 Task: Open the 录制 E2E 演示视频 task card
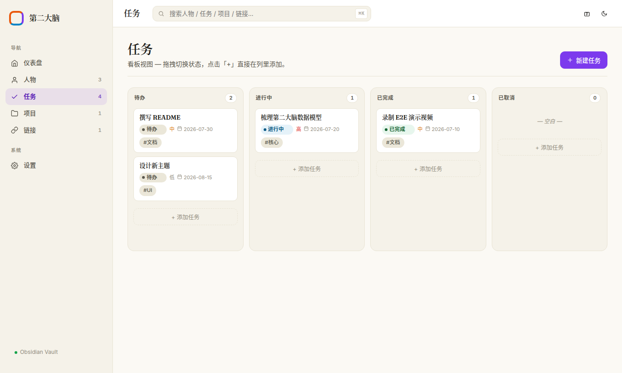pos(428,131)
